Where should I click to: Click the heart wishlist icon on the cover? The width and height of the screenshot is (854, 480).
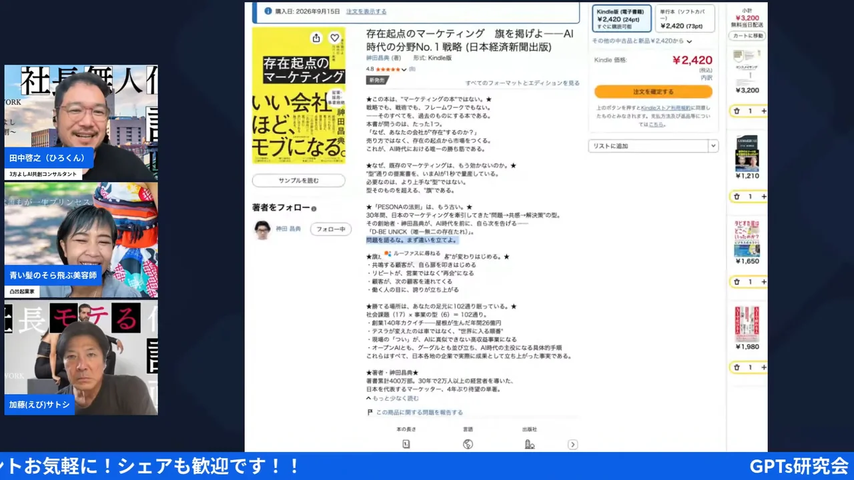335,38
